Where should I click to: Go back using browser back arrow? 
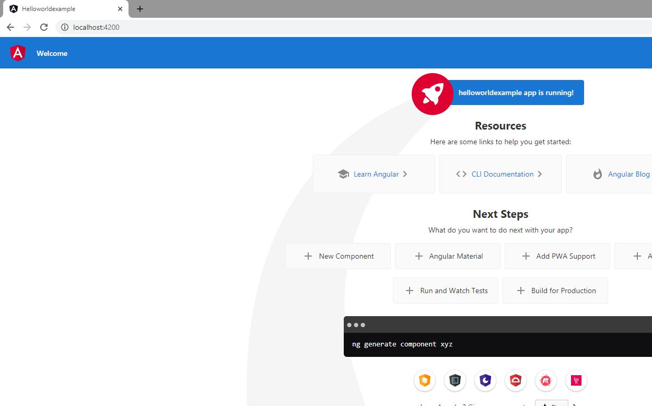[x=10, y=27]
